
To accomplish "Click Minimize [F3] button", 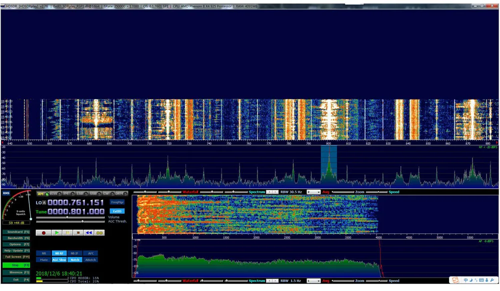I will pos(16,272).
